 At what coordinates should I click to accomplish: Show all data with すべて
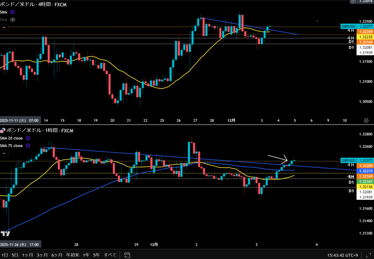tap(110, 255)
